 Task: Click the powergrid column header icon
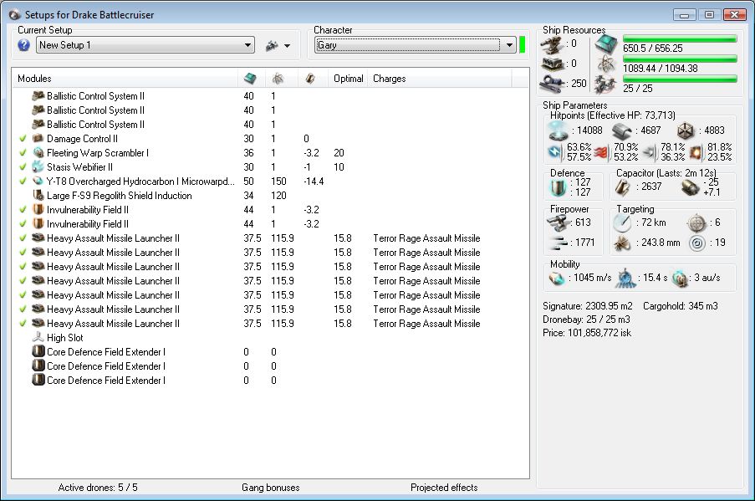pos(278,79)
